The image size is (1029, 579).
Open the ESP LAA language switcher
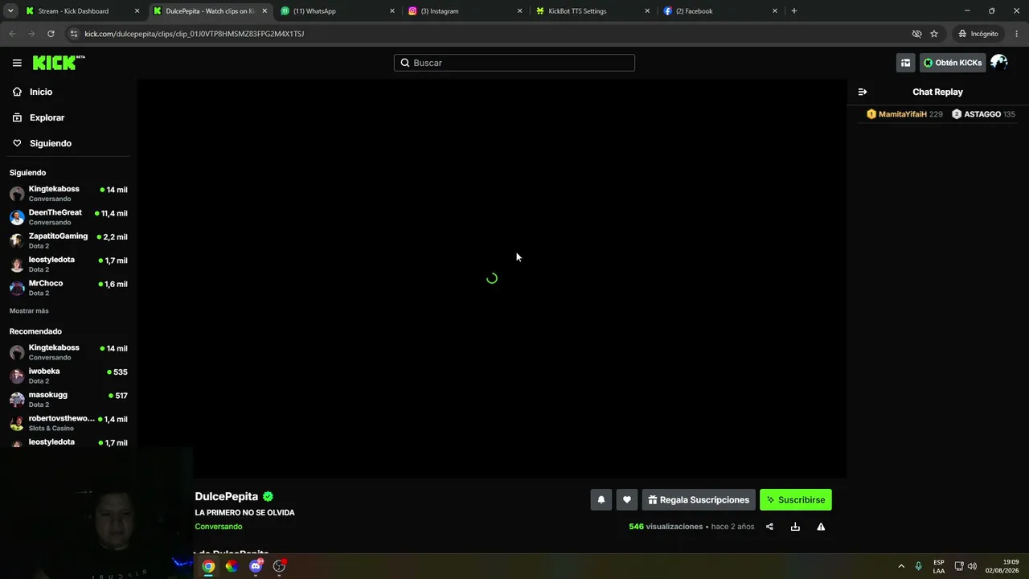(939, 566)
